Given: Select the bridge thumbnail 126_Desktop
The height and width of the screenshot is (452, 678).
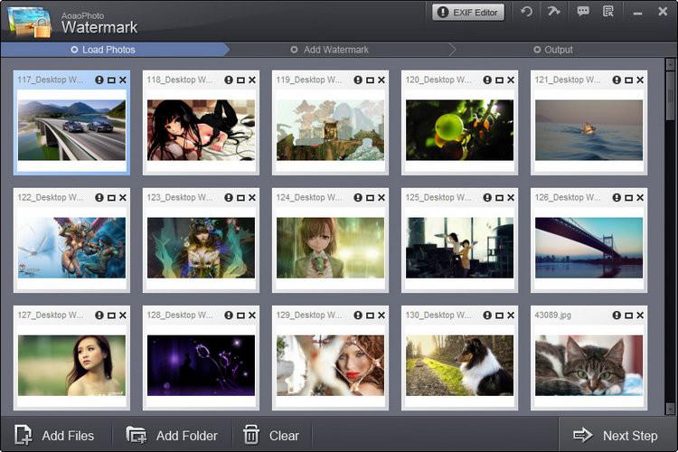Looking at the screenshot, I should click(589, 248).
